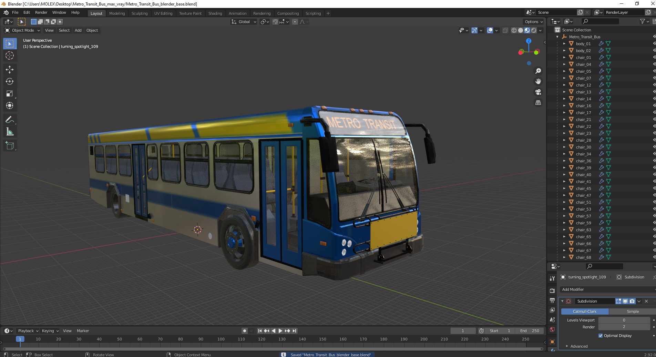Toggle visibility eye for body_01

click(654, 44)
